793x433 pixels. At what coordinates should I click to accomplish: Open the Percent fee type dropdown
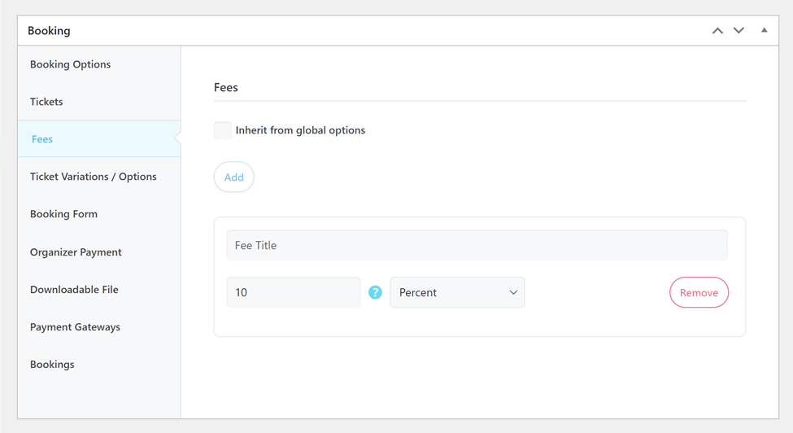click(457, 292)
